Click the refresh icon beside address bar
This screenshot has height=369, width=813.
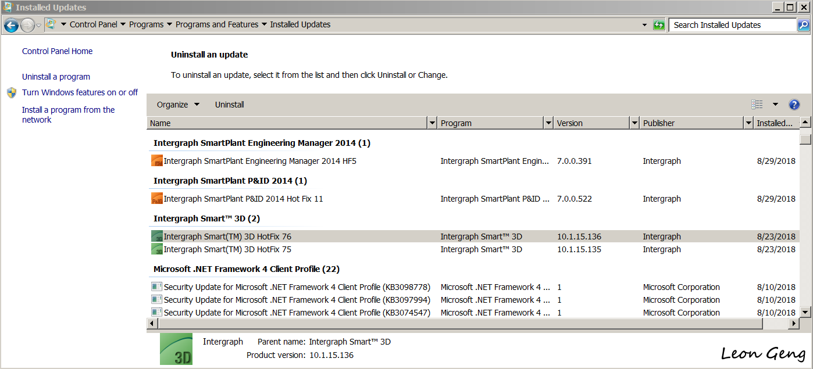(659, 25)
